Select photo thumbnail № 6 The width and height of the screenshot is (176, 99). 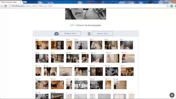[x=111, y=45]
